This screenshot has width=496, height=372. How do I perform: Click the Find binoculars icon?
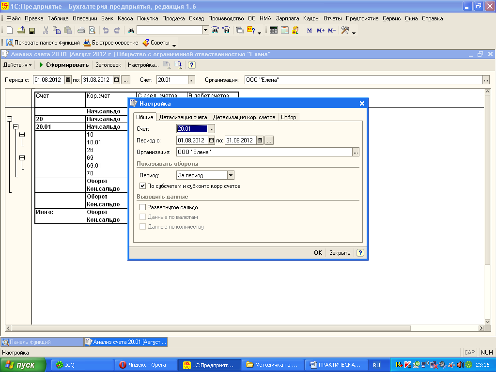coord(131,31)
